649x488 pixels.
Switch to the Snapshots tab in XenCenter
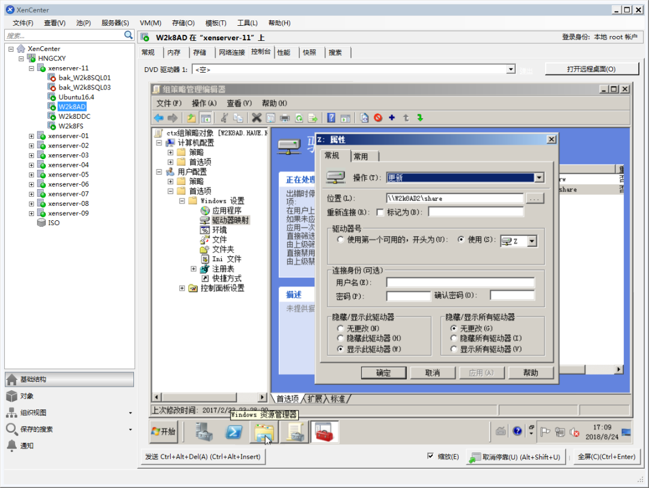coord(309,53)
